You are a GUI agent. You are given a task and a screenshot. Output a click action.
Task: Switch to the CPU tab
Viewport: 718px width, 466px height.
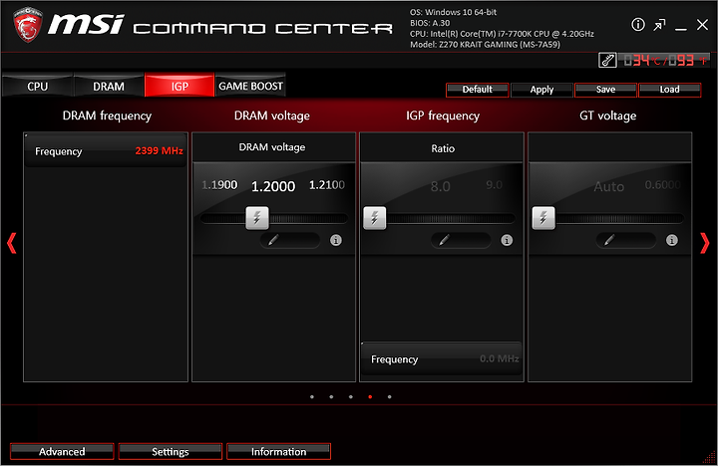38,86
